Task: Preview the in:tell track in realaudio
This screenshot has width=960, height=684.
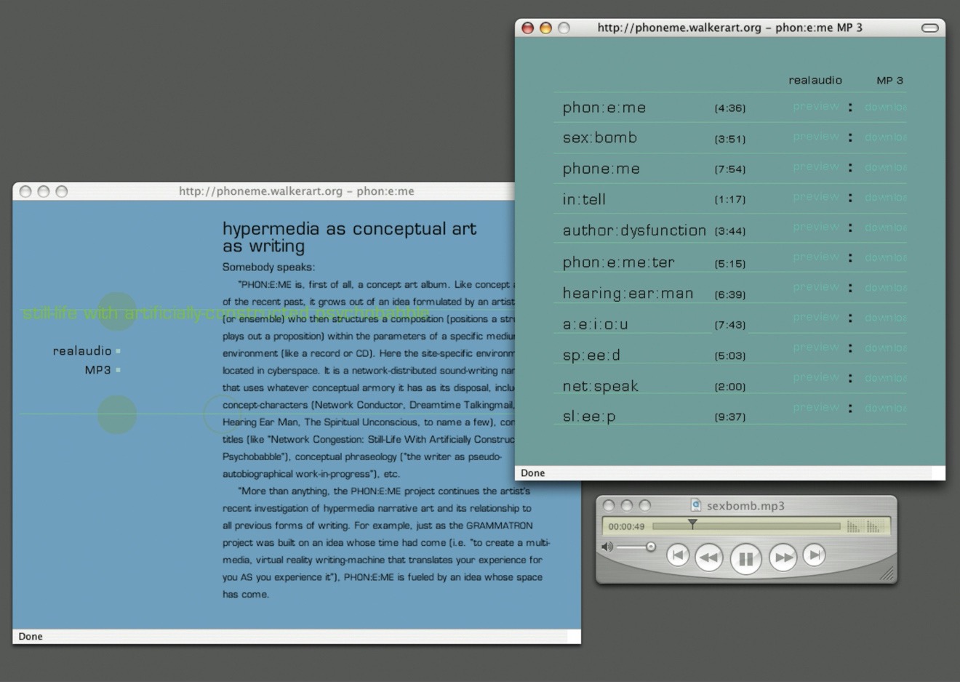Action: click(x=815, y=197)
